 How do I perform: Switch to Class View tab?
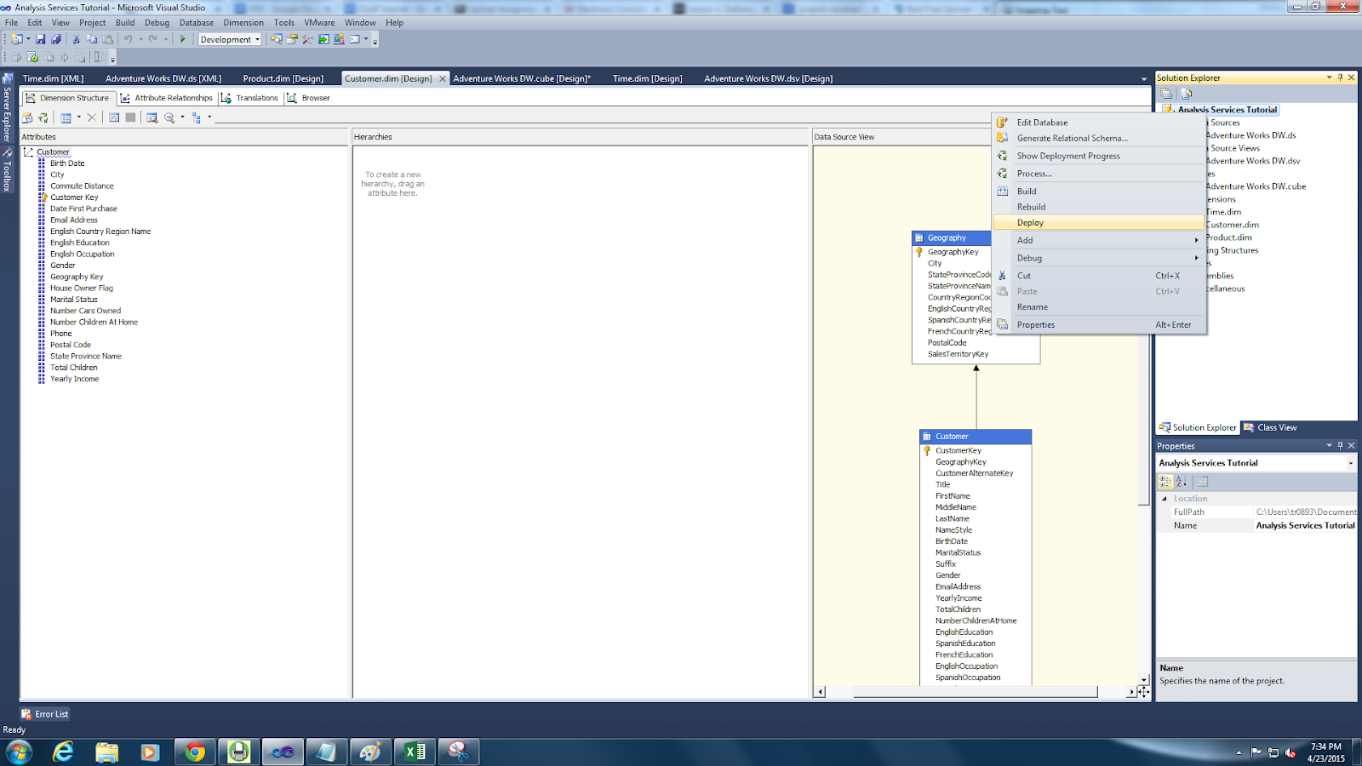coord(1270,427)
